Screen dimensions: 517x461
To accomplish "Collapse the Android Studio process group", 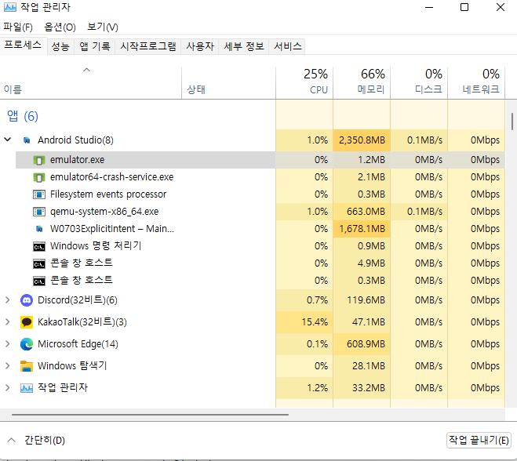I will pyautogui.click(x=8, y=140).
